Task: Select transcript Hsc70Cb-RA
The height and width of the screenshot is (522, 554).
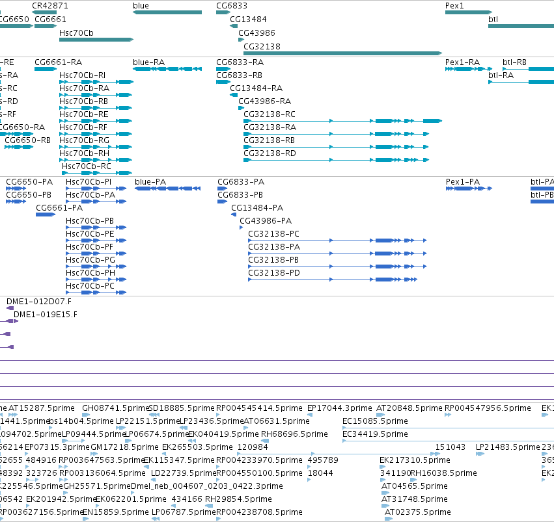Action: click(96, 95)
